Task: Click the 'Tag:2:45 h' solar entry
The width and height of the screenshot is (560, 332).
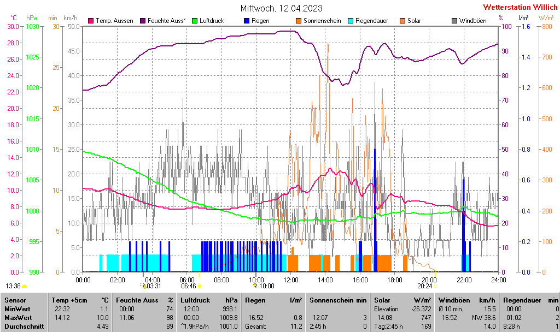Action: pos(388,326)
